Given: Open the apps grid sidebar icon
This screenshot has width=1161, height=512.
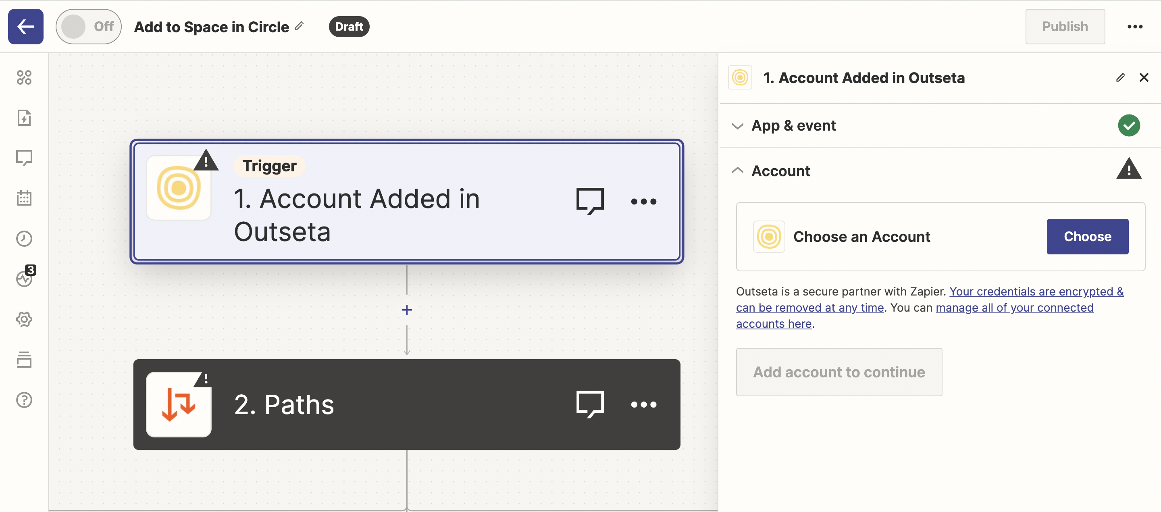Looking at the screenshot, I should pos(24,77).
